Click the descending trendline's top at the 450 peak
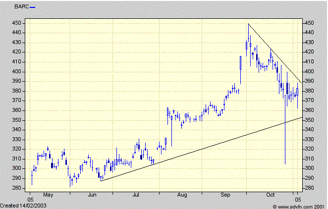 (x=248, y=24)
